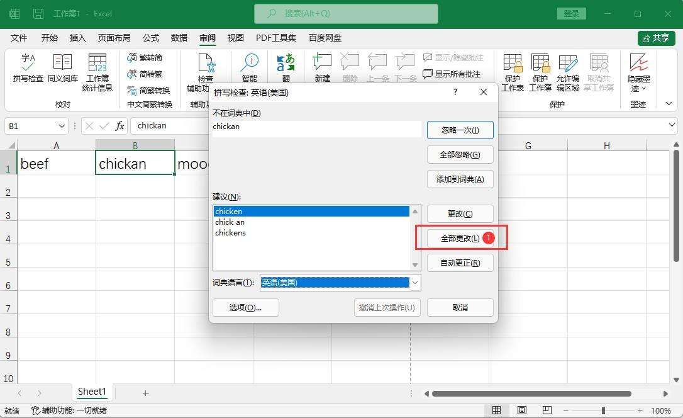Select suggestion 'chick an'
Image resolution: width=683 pixels, height=418 pixels.
[311, 222]
